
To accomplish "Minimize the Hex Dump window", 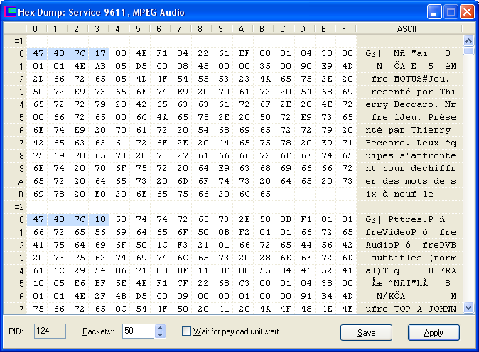I will pos(434,12).
